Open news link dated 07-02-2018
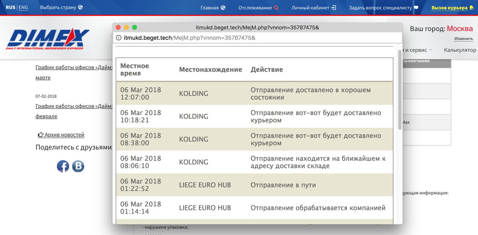Viewport: 478px width, 235px height. click(x=74, y=106)
